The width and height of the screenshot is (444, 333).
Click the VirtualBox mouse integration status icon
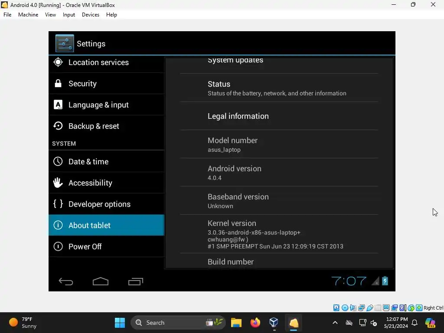[x=411, y=308]
